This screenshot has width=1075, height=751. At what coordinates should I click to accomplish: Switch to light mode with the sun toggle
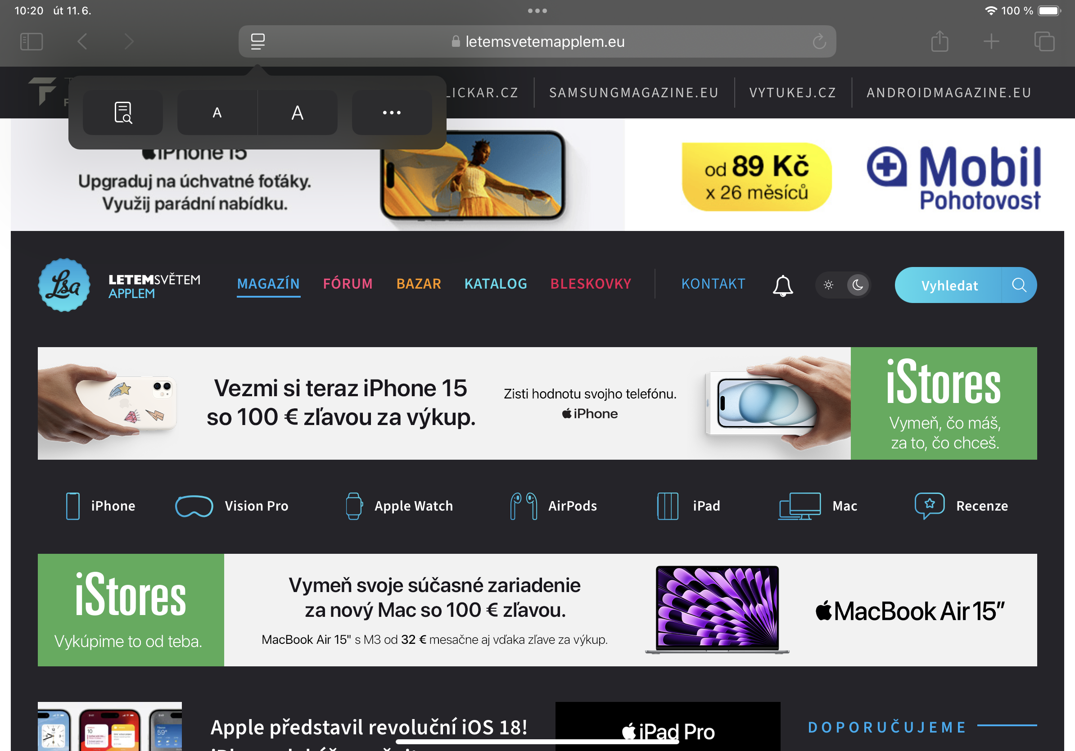[828, 285]
